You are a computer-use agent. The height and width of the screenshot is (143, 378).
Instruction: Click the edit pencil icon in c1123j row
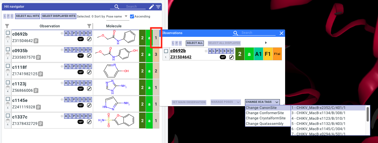[89, 89]
